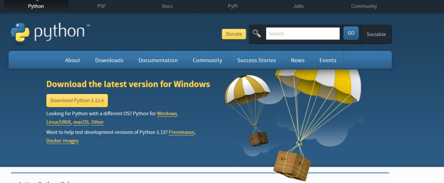This screenshot has height=183, width=444.
Task: Open the Docker images link
Action: tap(62, 141)
